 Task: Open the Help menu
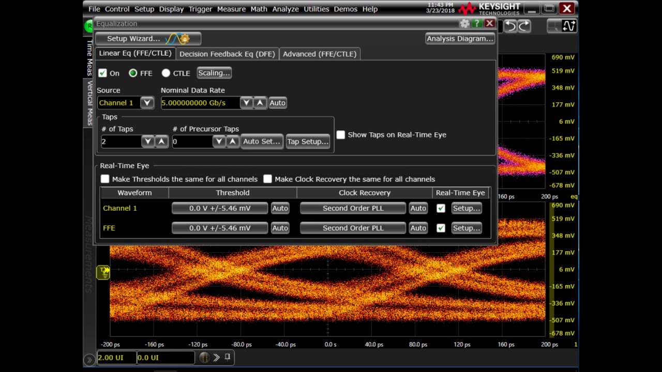click(370, 9)
